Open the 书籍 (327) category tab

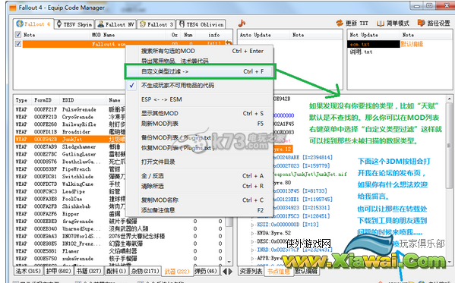[89, 271]
